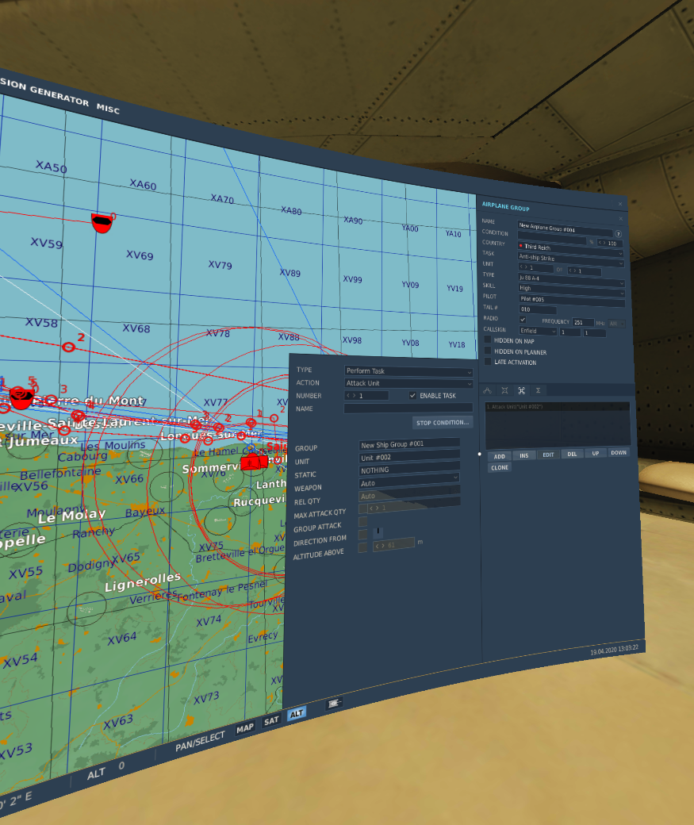Screen dimensions: 694x825
Task: Open the WEAPON dropdown showing Auto
Action: click(x=409, y=482)
